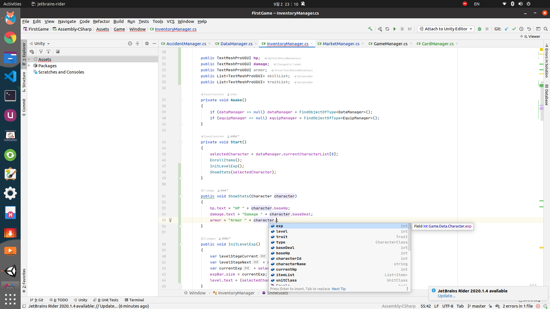Click the Debug bug icon
550x309 pixels.
click(x=480, y=29)
